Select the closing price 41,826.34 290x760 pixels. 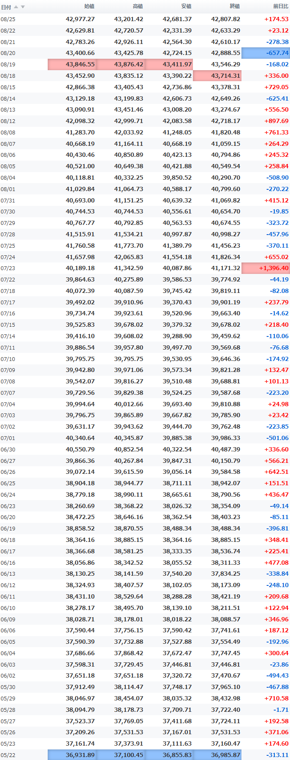pos(226,257)
